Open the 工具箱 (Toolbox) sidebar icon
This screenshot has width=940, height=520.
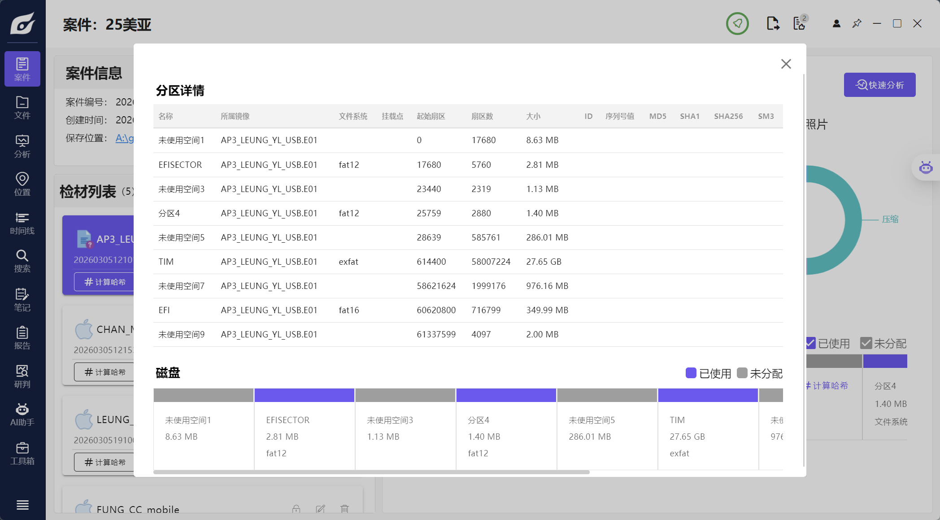(22, 453)
